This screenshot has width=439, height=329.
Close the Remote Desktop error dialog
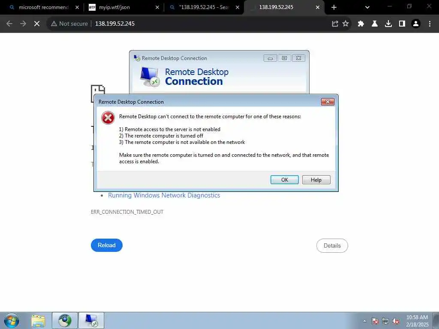pyautogui.click(x=328, y=102)
